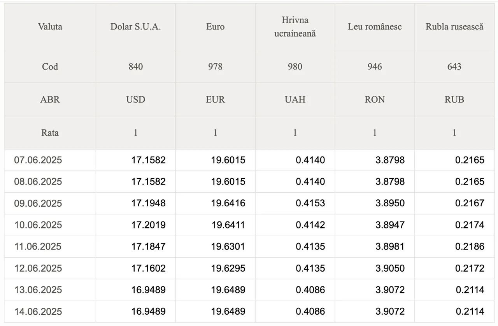This screenshot has width=498, height=326.
Task: Select the Leu românesc header cell
Action: pyautogui.click(x=375, y=27)
